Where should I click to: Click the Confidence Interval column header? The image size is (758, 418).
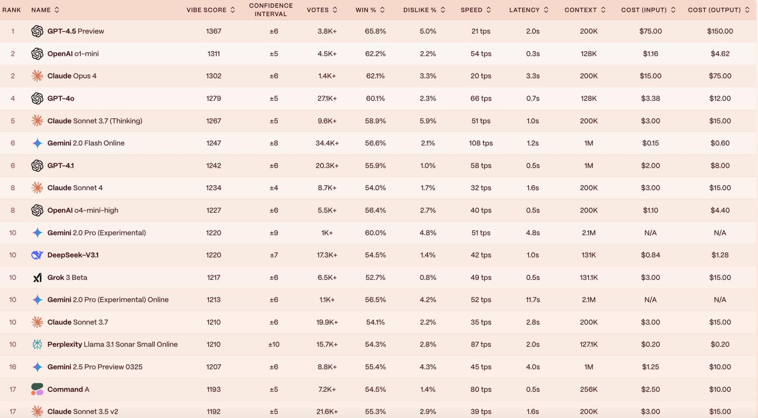(271, 10)
